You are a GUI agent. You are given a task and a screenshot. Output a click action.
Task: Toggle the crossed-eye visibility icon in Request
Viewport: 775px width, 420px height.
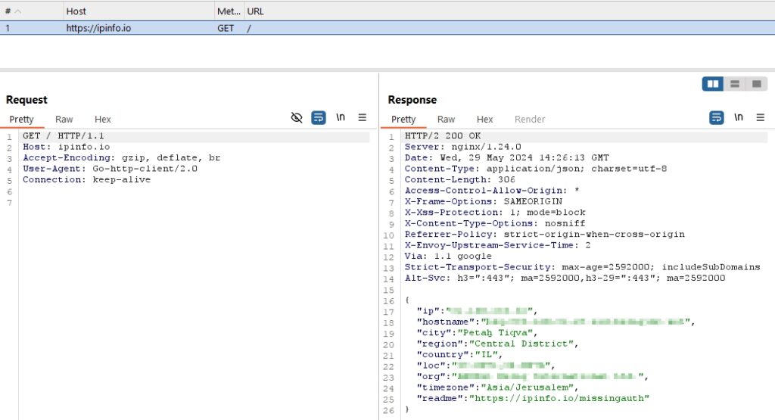pyautogui.click(x=297, y=117)
